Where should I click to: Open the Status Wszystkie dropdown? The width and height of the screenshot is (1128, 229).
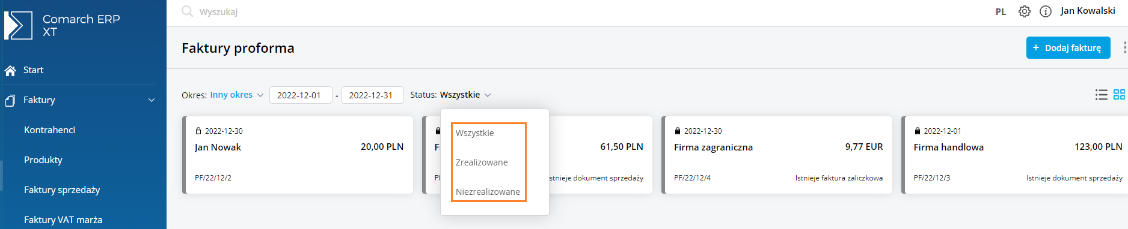point(465,95)
